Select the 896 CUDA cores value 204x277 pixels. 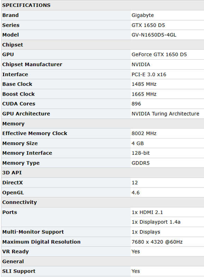coord(136,104)
